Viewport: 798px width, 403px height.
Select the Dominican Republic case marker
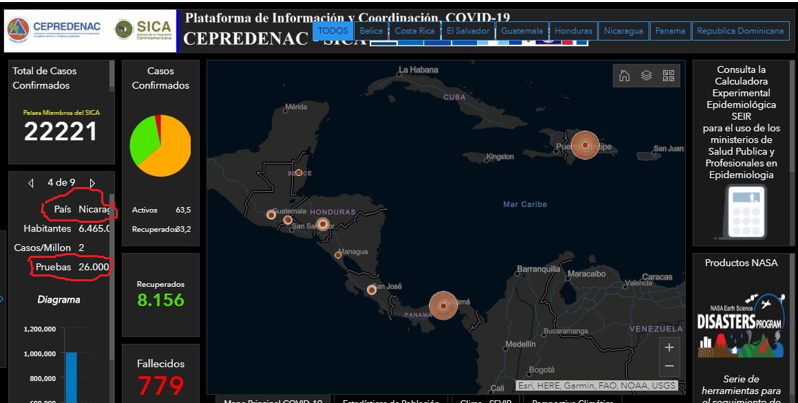pyautogui.click(x=585, y=145)
